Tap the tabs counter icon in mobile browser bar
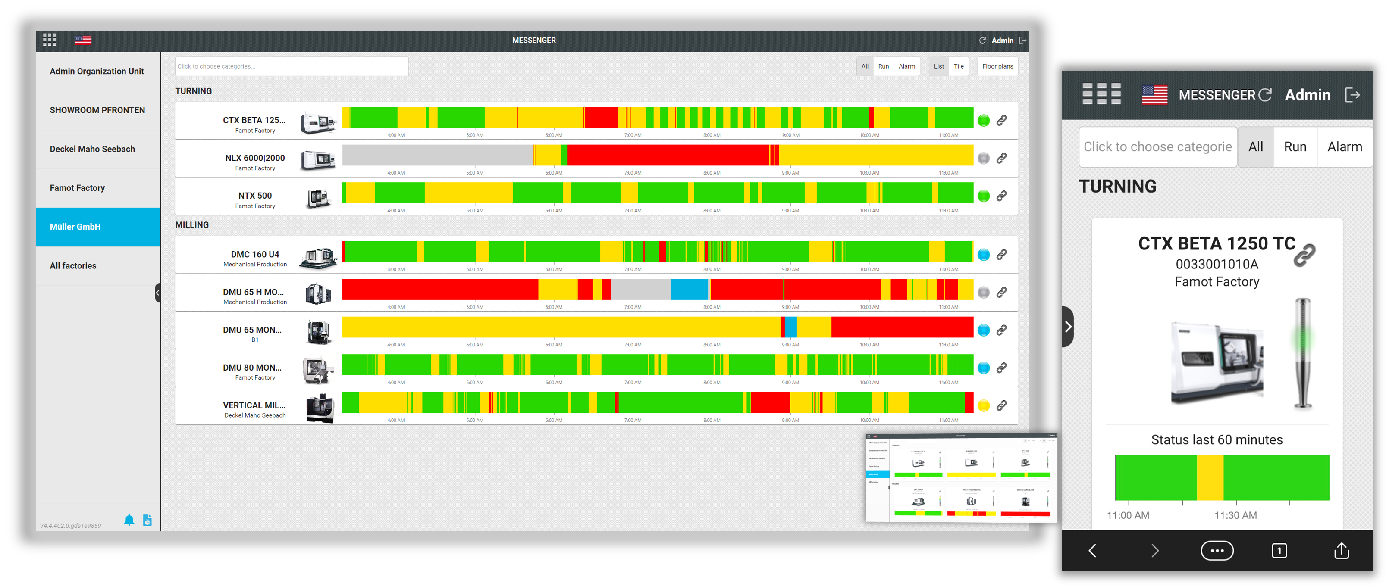Screen dimensions: 1386x586 1279,551
